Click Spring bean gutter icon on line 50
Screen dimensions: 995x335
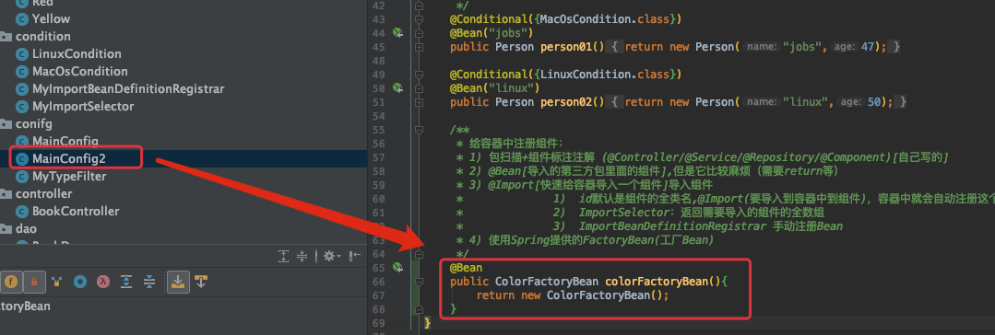coord(397,88)
